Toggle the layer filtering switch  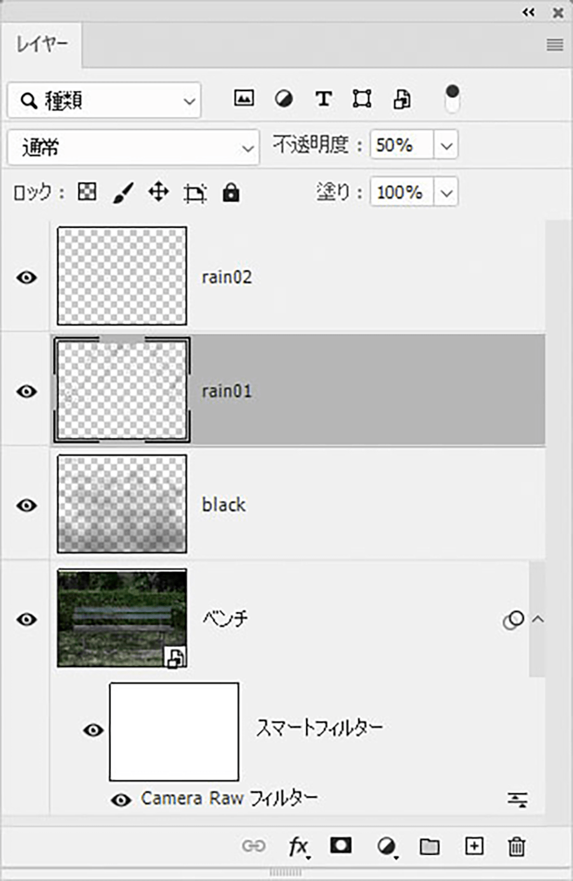[452, 99]
